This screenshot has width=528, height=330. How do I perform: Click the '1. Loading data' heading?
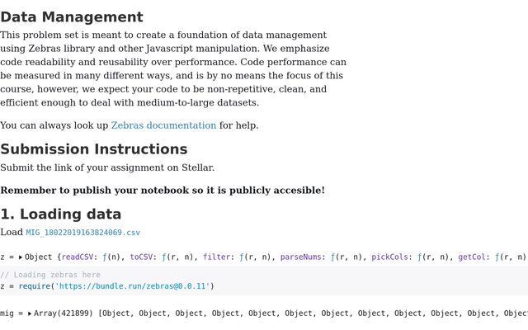61,214
